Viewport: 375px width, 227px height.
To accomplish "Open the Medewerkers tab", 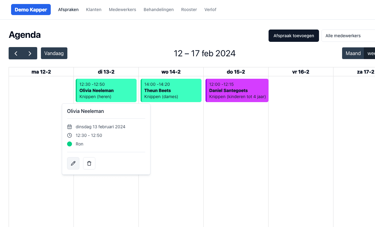I will [x=122, y=10].
